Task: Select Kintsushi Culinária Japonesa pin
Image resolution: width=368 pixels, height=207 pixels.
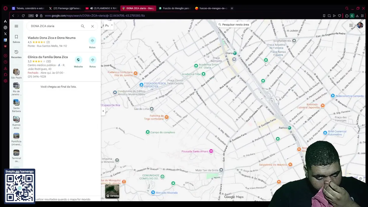Action: 323,106
